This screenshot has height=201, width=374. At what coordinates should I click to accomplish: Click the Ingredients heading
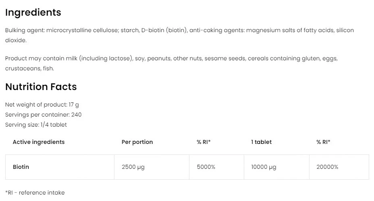33,12
